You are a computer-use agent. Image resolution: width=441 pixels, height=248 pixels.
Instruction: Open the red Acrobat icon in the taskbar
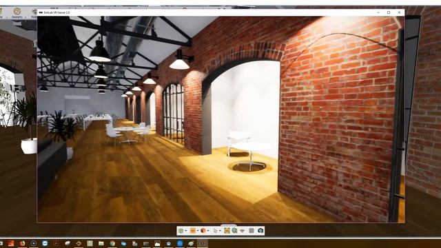click(x=57, y=243)
